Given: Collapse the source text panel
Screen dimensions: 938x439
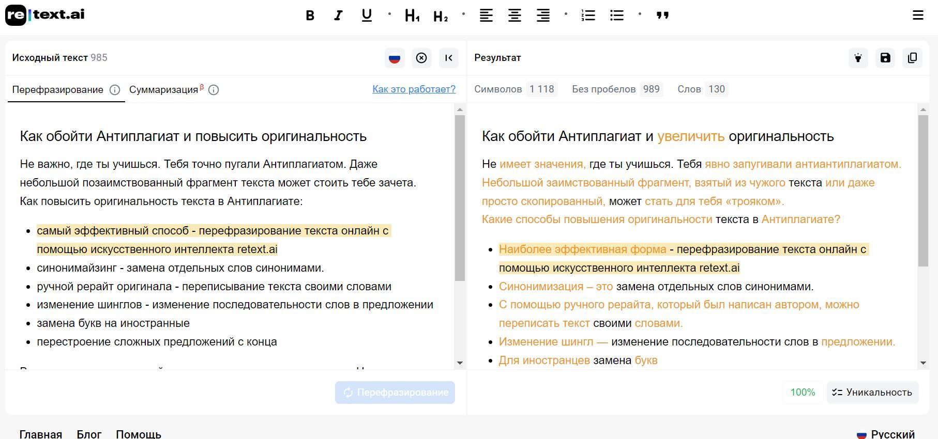Looking at the screenshot, I should 448,58.
